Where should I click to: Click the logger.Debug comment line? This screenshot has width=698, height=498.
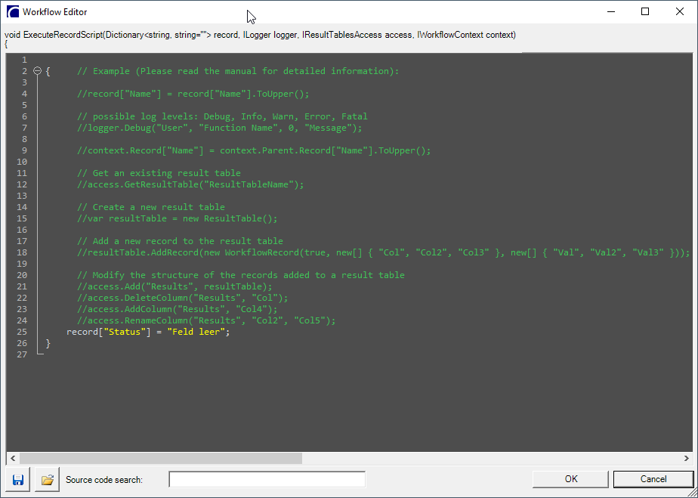point(220,128)
